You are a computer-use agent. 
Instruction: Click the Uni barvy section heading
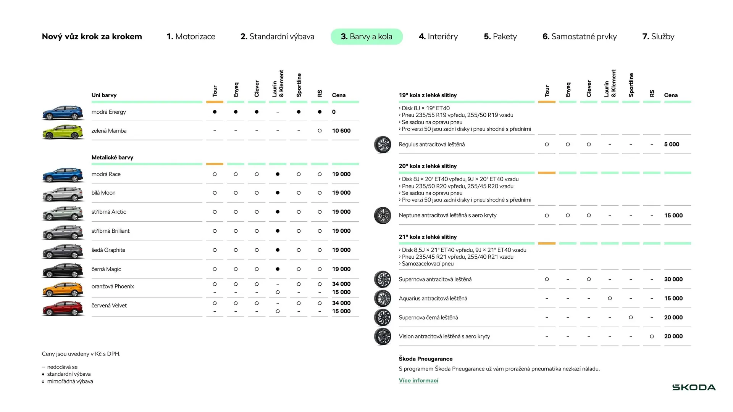click(x=104, y=95)
